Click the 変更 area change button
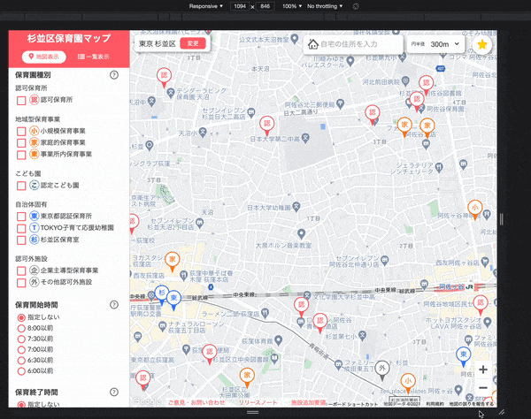 click(x=193, y=43)
